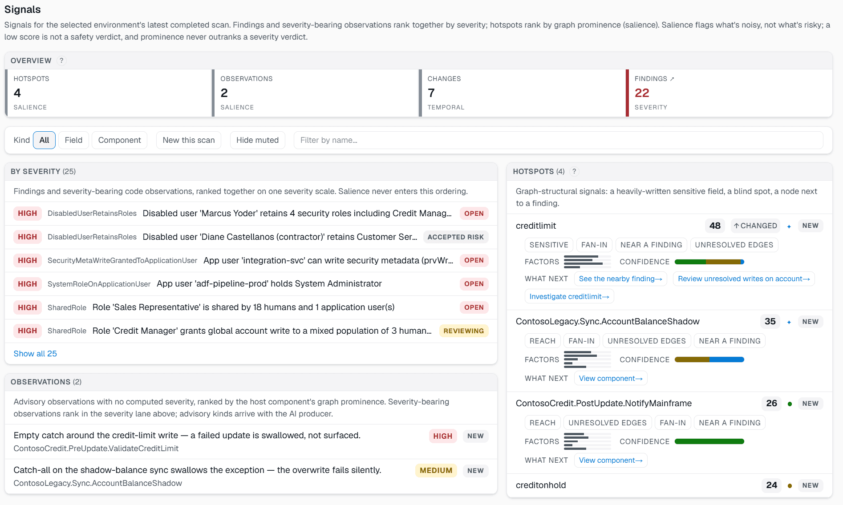
Task: Open the Findings severity overview card
Action: tap(729, 93)
